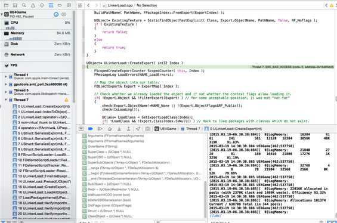This screenshot has width=337, height=223.
Task: Open the Breakpoint navigator icon
Action: [60, 5]
